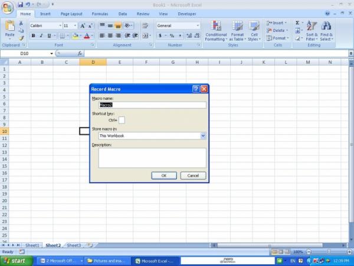Expand the Calibri font name dropdown
The height and width of the screenshot is (266, 354).
pos(60,26)
